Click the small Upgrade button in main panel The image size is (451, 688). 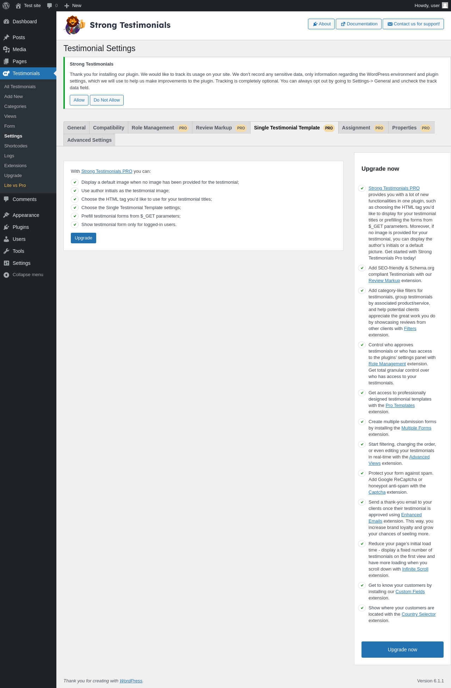(x=84, y=238)
